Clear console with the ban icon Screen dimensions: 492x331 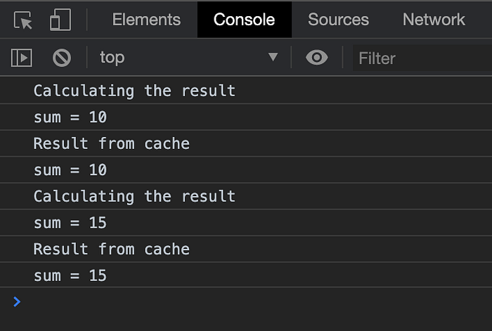tap(62, 58)
